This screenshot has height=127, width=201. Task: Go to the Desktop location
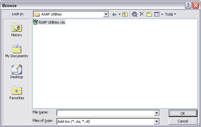click(x=17, y=72)
